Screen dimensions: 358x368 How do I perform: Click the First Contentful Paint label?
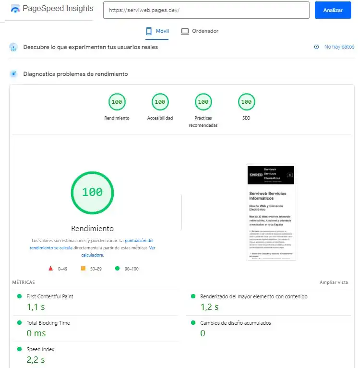50,296
